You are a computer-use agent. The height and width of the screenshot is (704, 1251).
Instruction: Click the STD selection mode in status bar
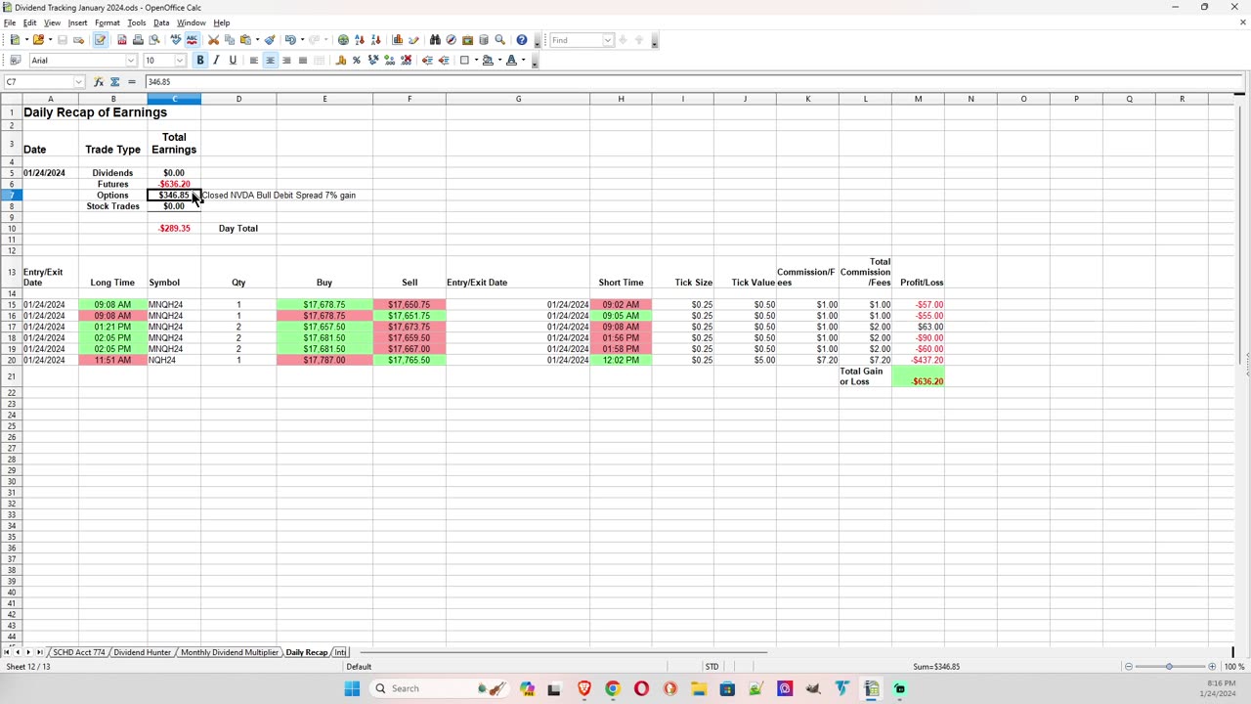point(712,667)
